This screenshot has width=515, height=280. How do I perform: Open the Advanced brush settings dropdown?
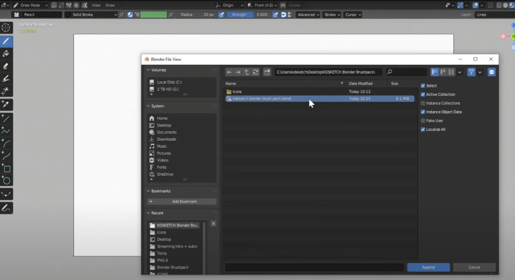tap(308, 15)
